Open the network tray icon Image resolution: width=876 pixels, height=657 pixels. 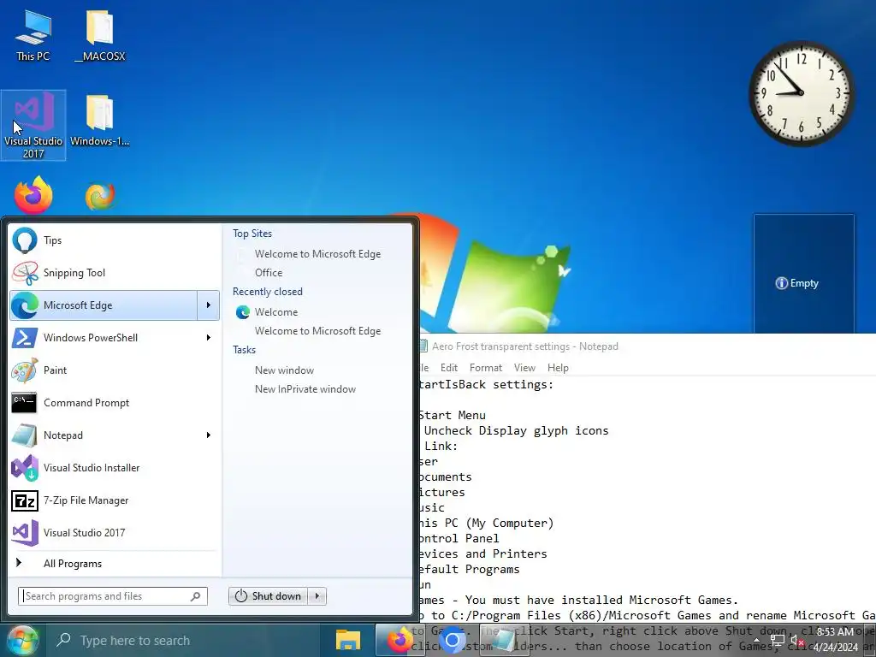click(x=777, y=641)
